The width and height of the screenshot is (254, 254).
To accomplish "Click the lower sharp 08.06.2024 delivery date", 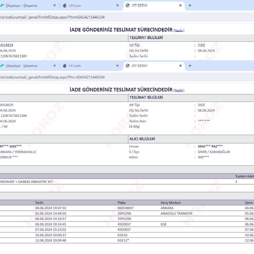I will tap(206, 110).
